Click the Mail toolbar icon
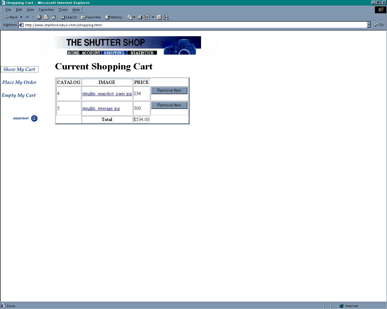 (x=130, y=17)
